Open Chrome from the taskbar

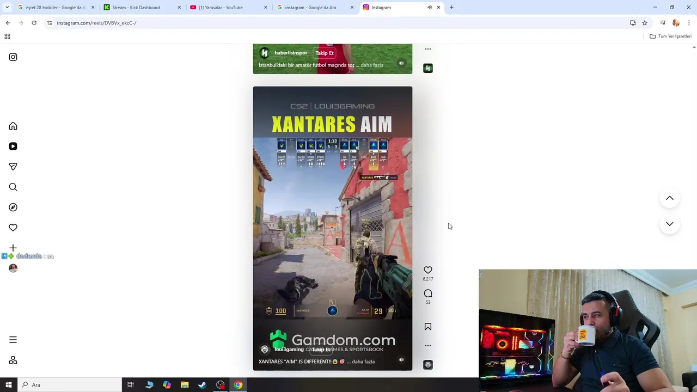click(x=238, y=385)
